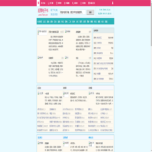Viewport: 152px width, 152px height.
Task: Open the broken cover image of the bottom-right featured book
Action: coord(67,57)
